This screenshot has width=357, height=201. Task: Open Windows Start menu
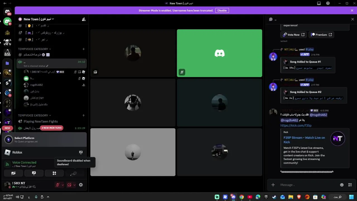tap(351, 197)
